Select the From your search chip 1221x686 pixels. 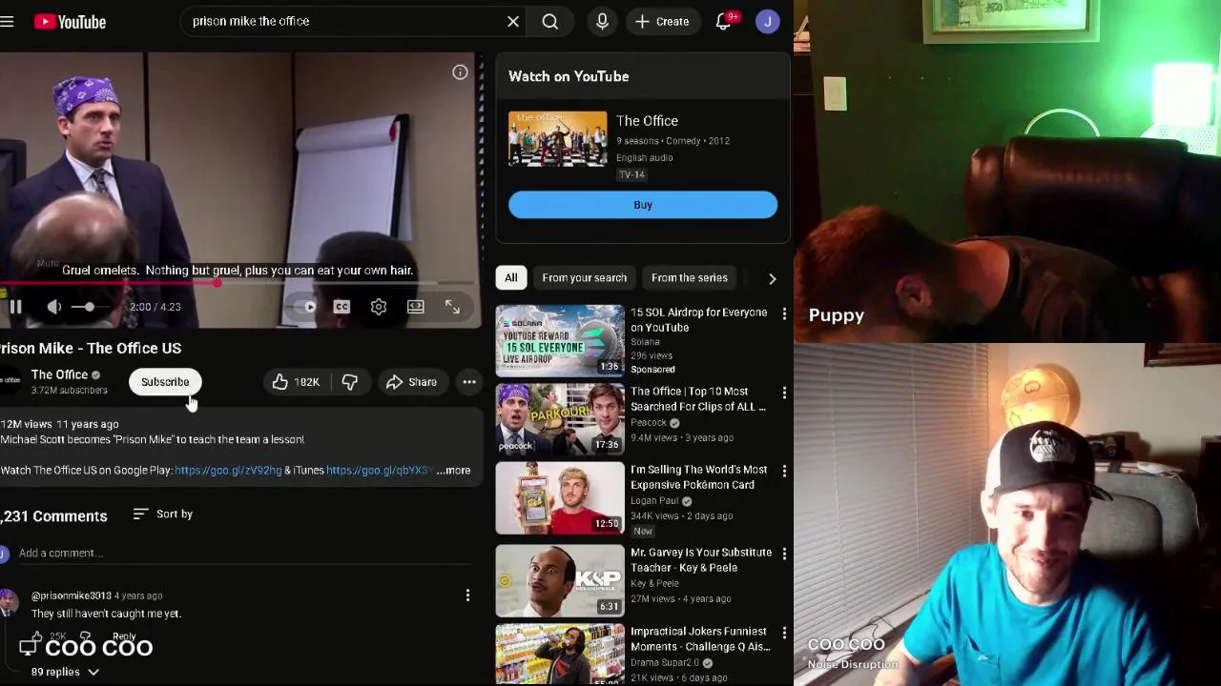click(585, 278)
